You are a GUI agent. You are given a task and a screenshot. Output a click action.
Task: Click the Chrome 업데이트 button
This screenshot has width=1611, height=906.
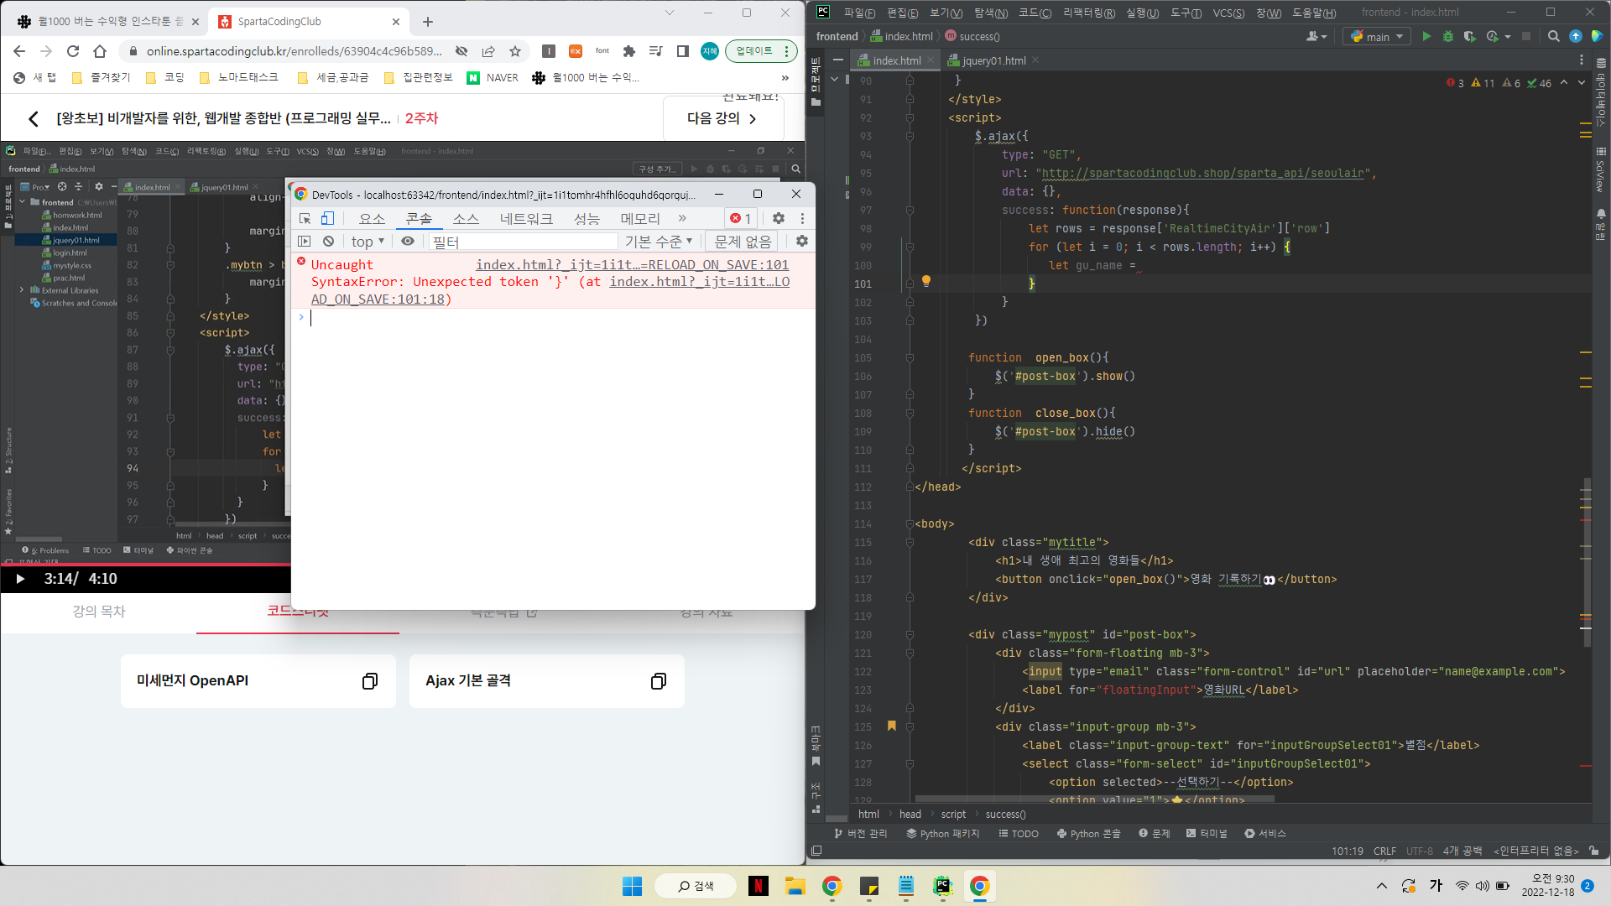pyautogui.click(x=761, y=51)
